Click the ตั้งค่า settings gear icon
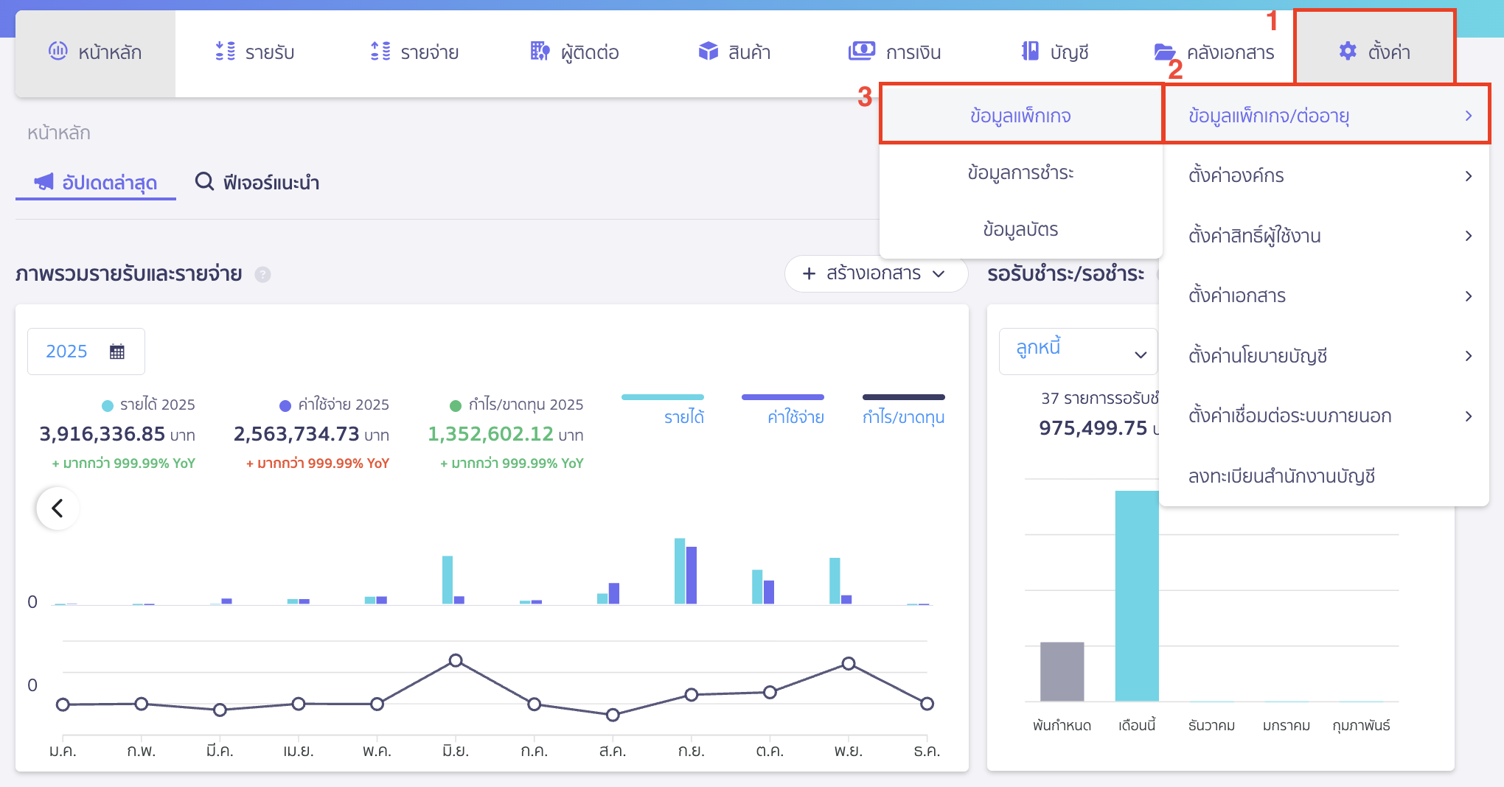Image resolution: width=1504 pixels, height=787 pixels. [x=1347, y=52]
